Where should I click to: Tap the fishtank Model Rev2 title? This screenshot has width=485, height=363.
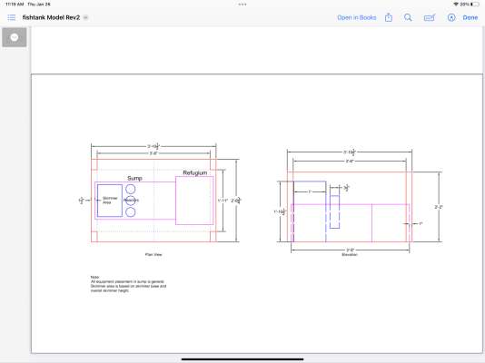click(x=51, y=17)
